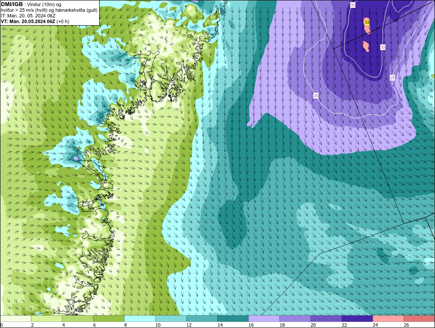Click the legend scale number "14"
Viewport: 435px width, 328px height.
[220, 325]
